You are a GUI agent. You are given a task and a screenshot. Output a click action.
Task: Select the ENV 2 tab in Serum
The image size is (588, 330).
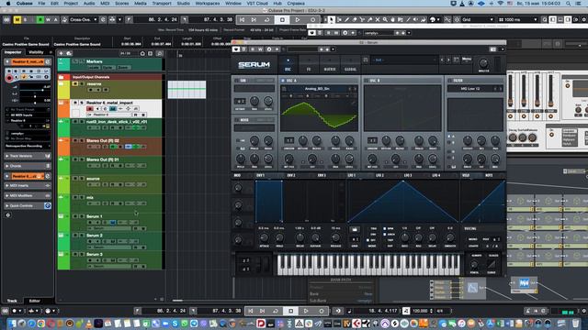coord(291,175)
